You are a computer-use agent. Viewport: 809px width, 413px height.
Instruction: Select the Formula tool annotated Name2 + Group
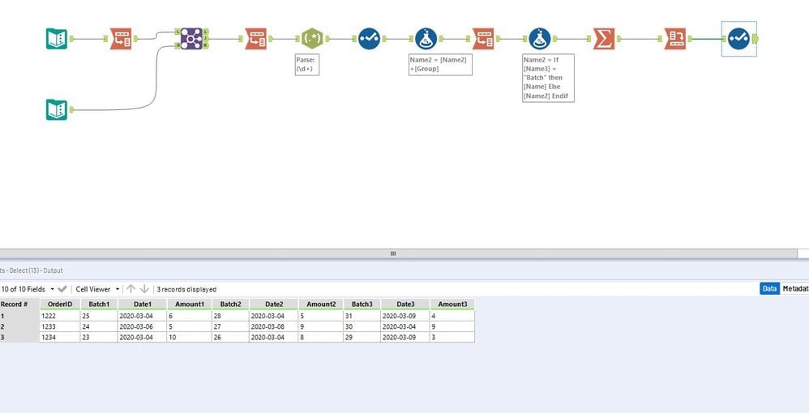[x=426, y=39]
